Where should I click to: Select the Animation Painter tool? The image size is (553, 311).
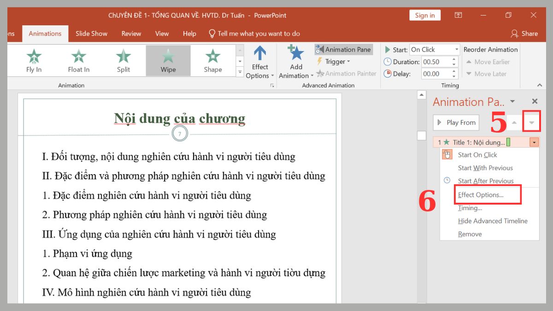[x=346, y=73]
